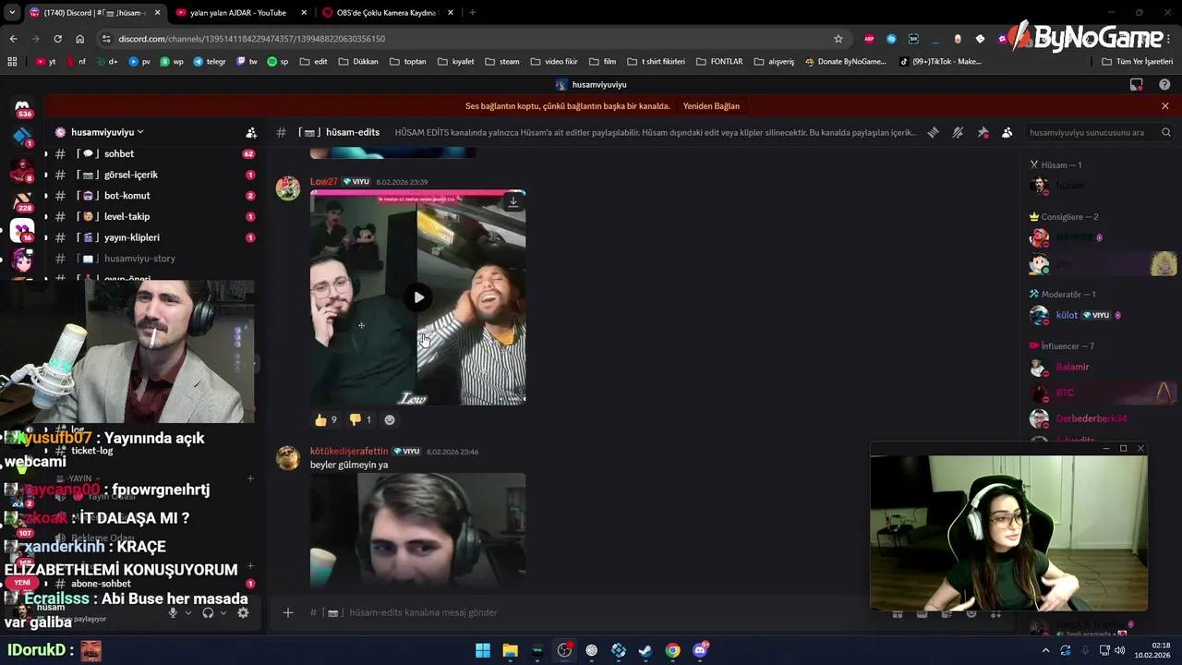This screenshot has width=1182, height=665.
Task: Expand microphone options dropdown arrow
Action: coord(188,612)
